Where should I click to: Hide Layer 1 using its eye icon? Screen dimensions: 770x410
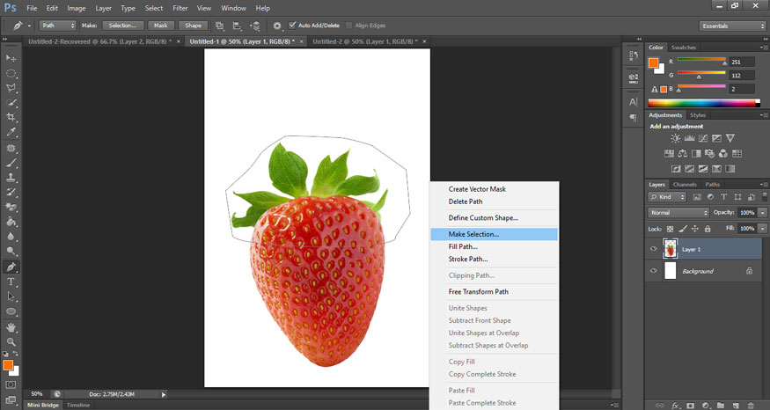click(x=653, y=249)
